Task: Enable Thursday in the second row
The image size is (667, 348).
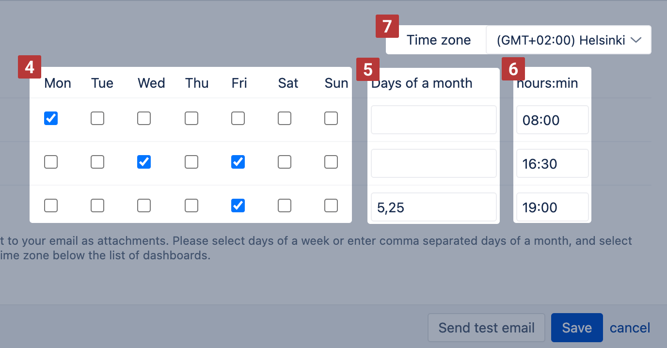Action: point(191,162)
